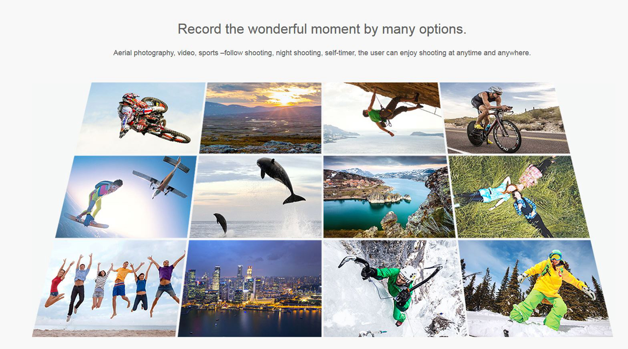The height and width of the screenshot is (349, 628).
Task: Open the night city skyline photo
Action: coord(250,288)
